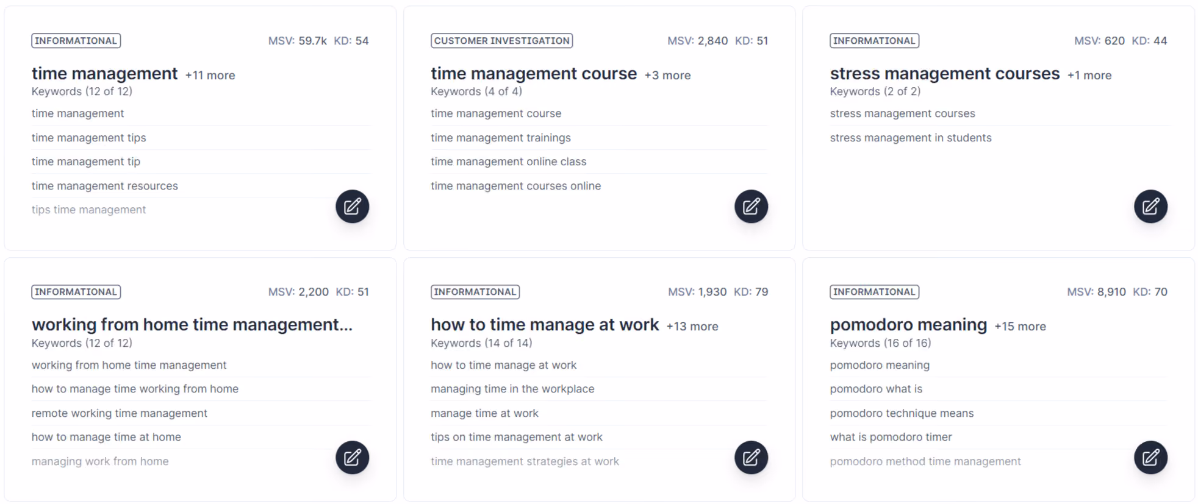
Task: Edit the working from home cluster
Action: [x=352, y=458]
